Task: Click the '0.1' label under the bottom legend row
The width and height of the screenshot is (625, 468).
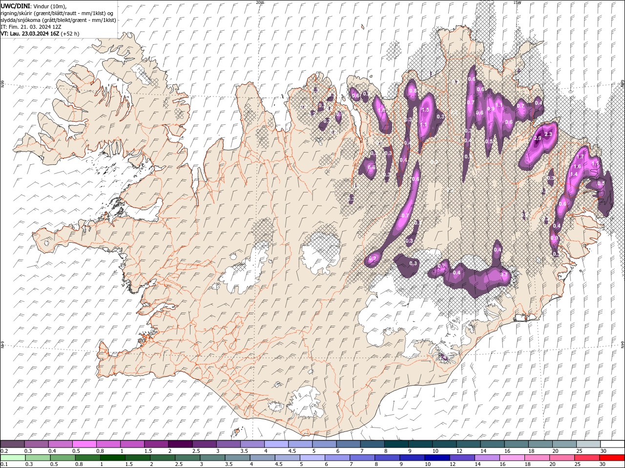Action: pos(4,465)
